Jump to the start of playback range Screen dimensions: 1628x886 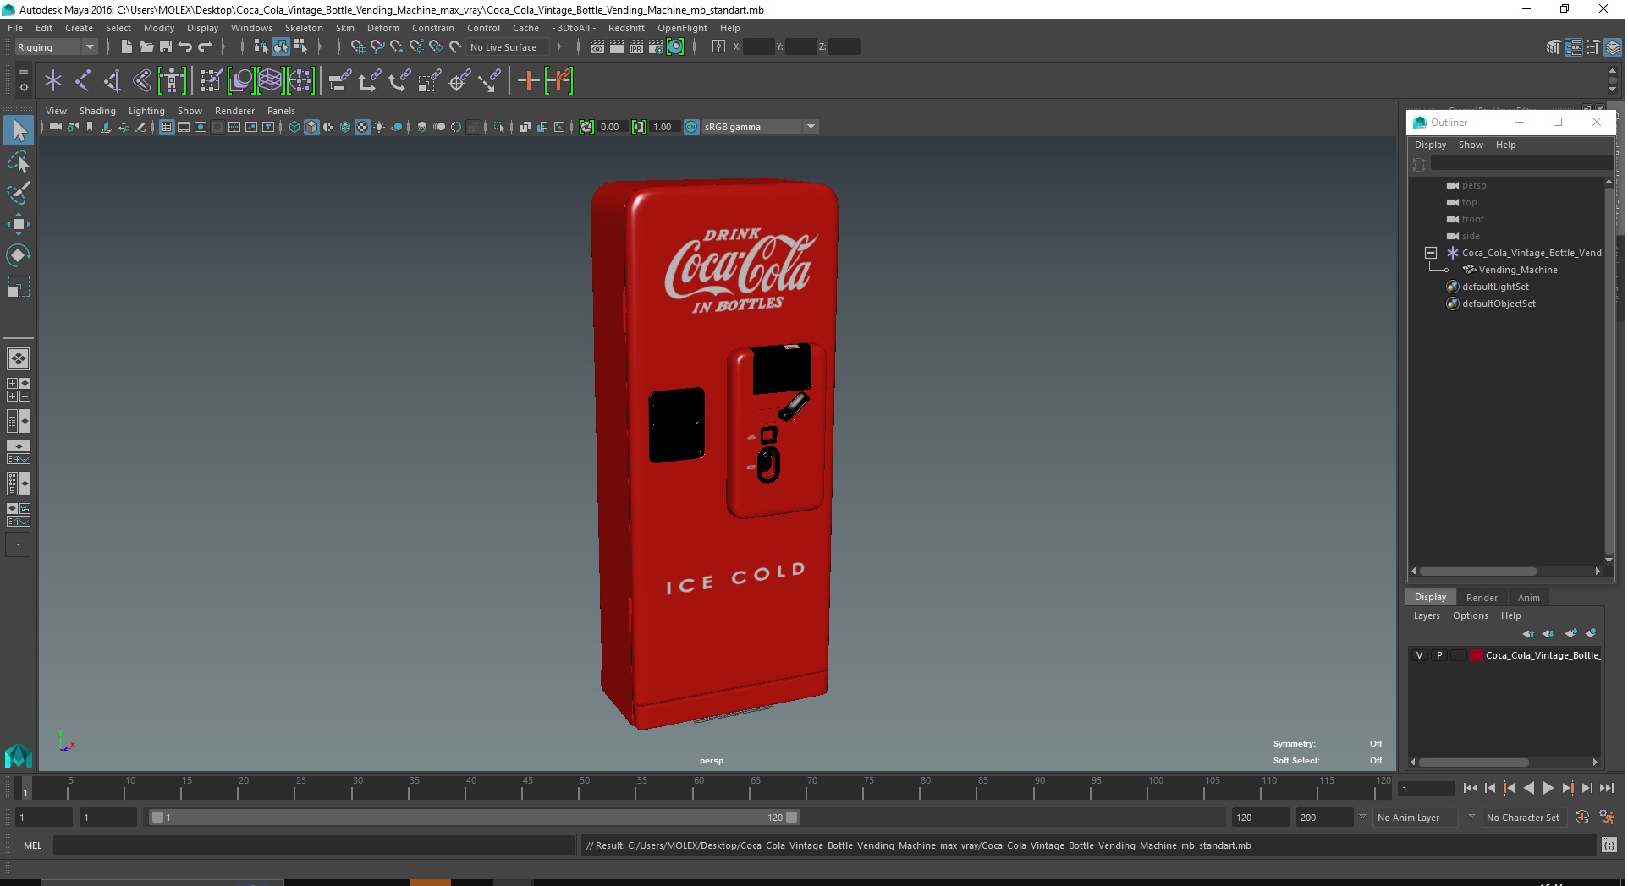pyautogui.click(x=1471, y=788)
